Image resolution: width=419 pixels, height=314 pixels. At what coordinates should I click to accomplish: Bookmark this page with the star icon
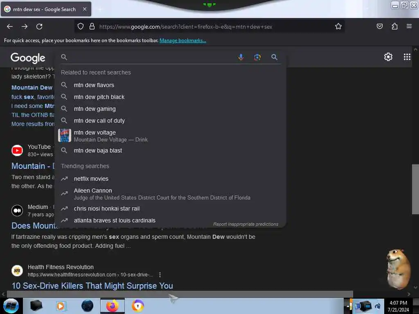(x=338, y=27)
